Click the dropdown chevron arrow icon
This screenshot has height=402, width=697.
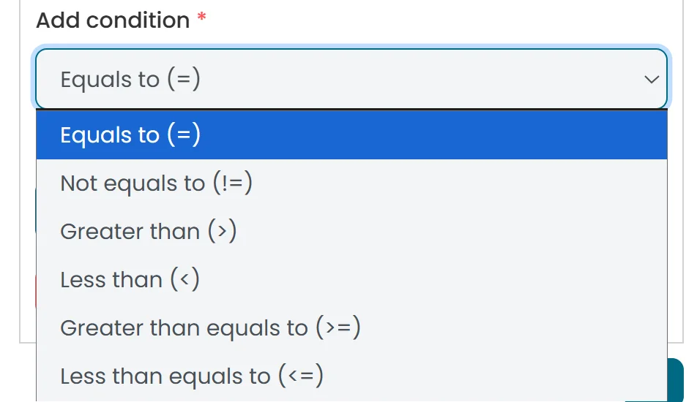point(651,79)
